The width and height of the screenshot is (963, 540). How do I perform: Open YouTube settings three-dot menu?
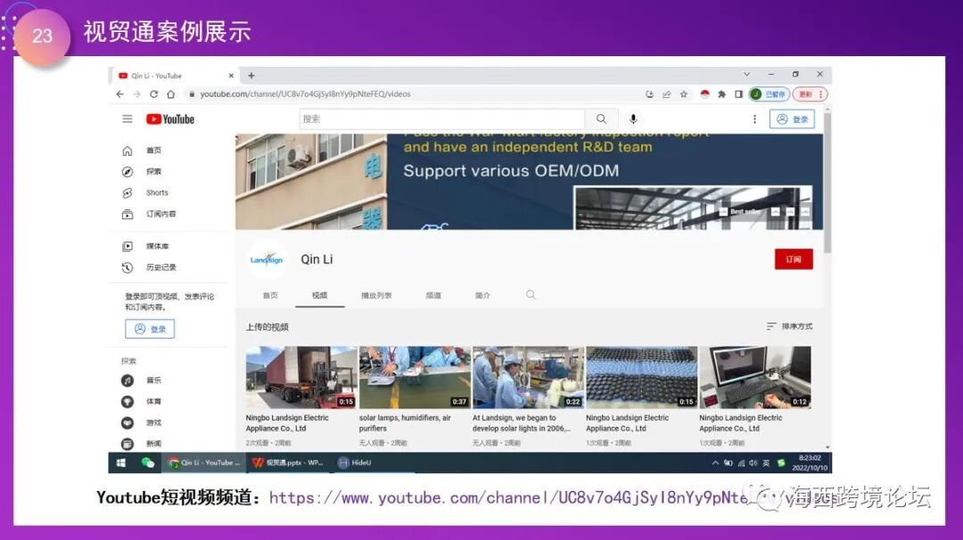(754, 119)
